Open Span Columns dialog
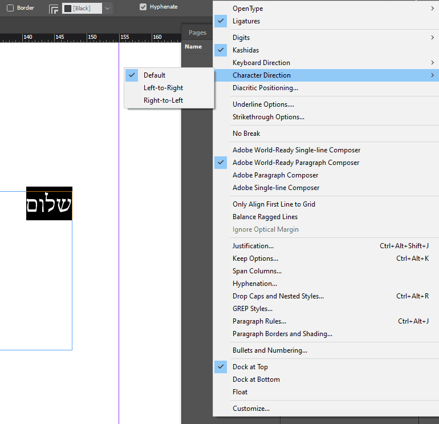Viewport: 439px width, 424px height. [326, 271]
